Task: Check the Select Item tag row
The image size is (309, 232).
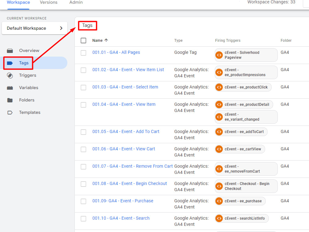Action: 83,88
